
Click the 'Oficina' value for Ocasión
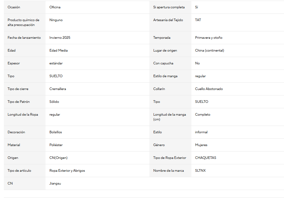pos(55,7)
